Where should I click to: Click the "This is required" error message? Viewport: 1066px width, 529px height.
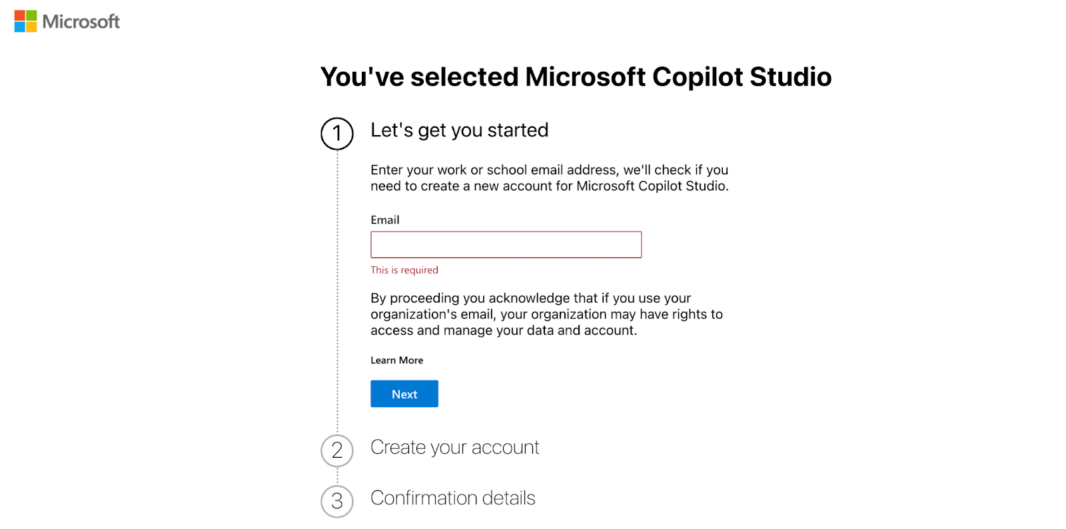pyautogui.click(x=404, y=270)
